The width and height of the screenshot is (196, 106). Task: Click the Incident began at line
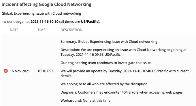(51, 22)
